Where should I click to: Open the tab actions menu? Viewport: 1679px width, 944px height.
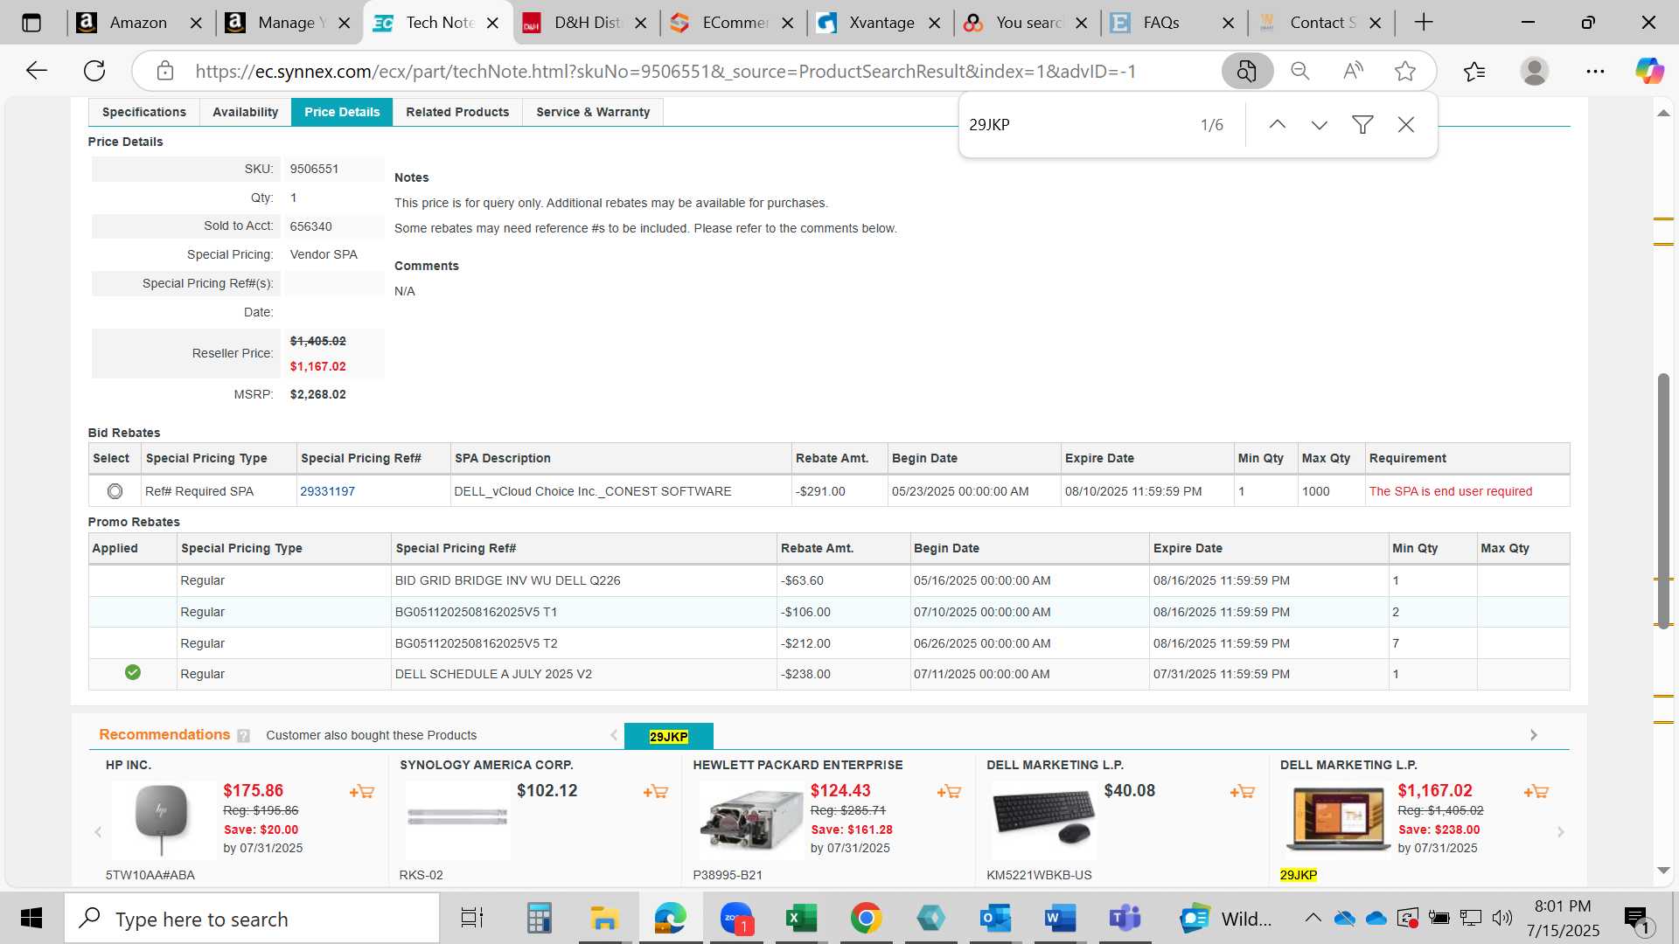tap(31, 23)
